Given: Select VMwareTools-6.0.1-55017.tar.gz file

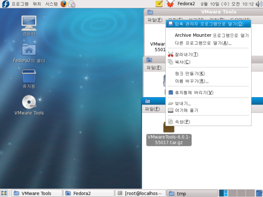Looking at the screenshot, I should coord(169,134).
